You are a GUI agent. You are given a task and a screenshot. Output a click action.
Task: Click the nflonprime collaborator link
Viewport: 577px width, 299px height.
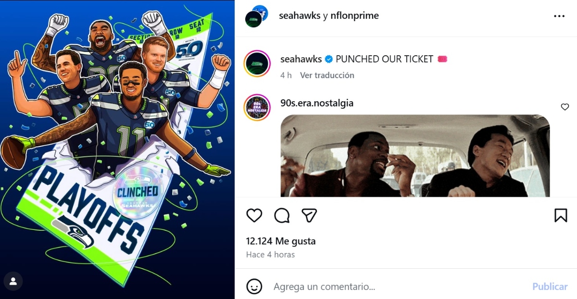point(355,16)
